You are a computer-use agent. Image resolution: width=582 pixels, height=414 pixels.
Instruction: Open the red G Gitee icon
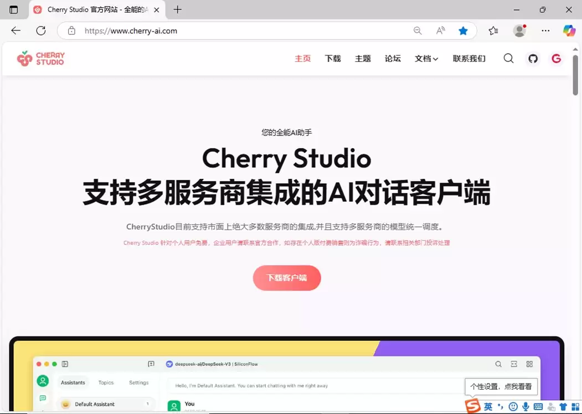[556, 59]
